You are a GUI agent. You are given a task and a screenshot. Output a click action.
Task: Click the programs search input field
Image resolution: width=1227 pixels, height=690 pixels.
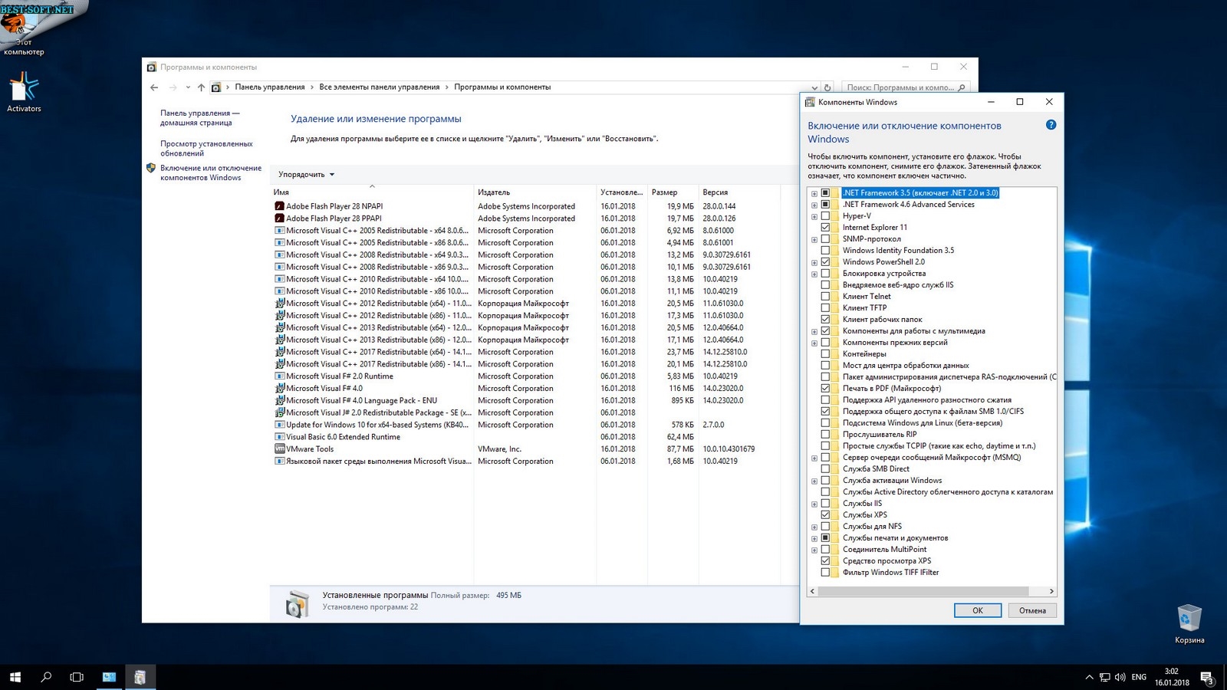900,87
